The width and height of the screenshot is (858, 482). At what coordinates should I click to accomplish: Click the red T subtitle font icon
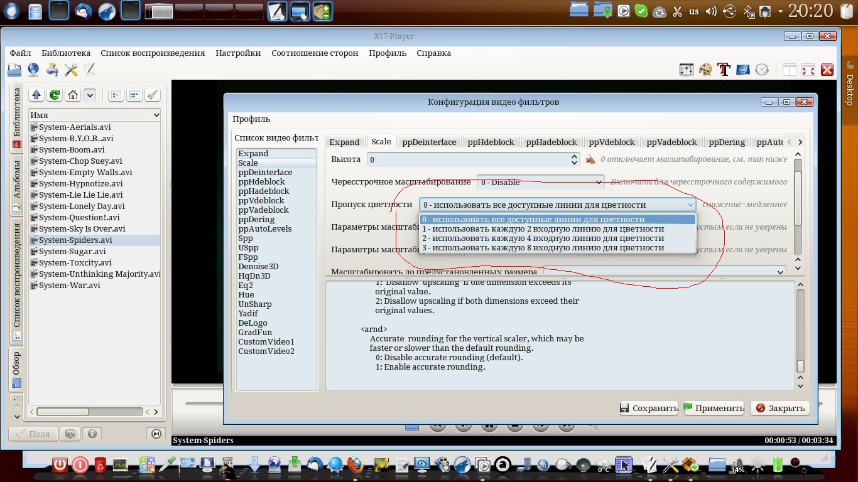pos(724,70)
